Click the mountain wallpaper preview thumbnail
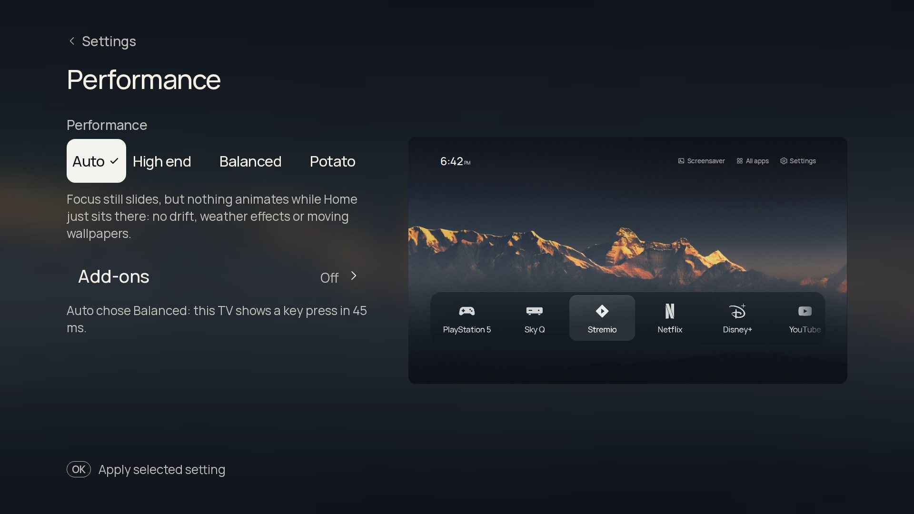The height and width of the screenshot is (514, 914). click(627, 260)
